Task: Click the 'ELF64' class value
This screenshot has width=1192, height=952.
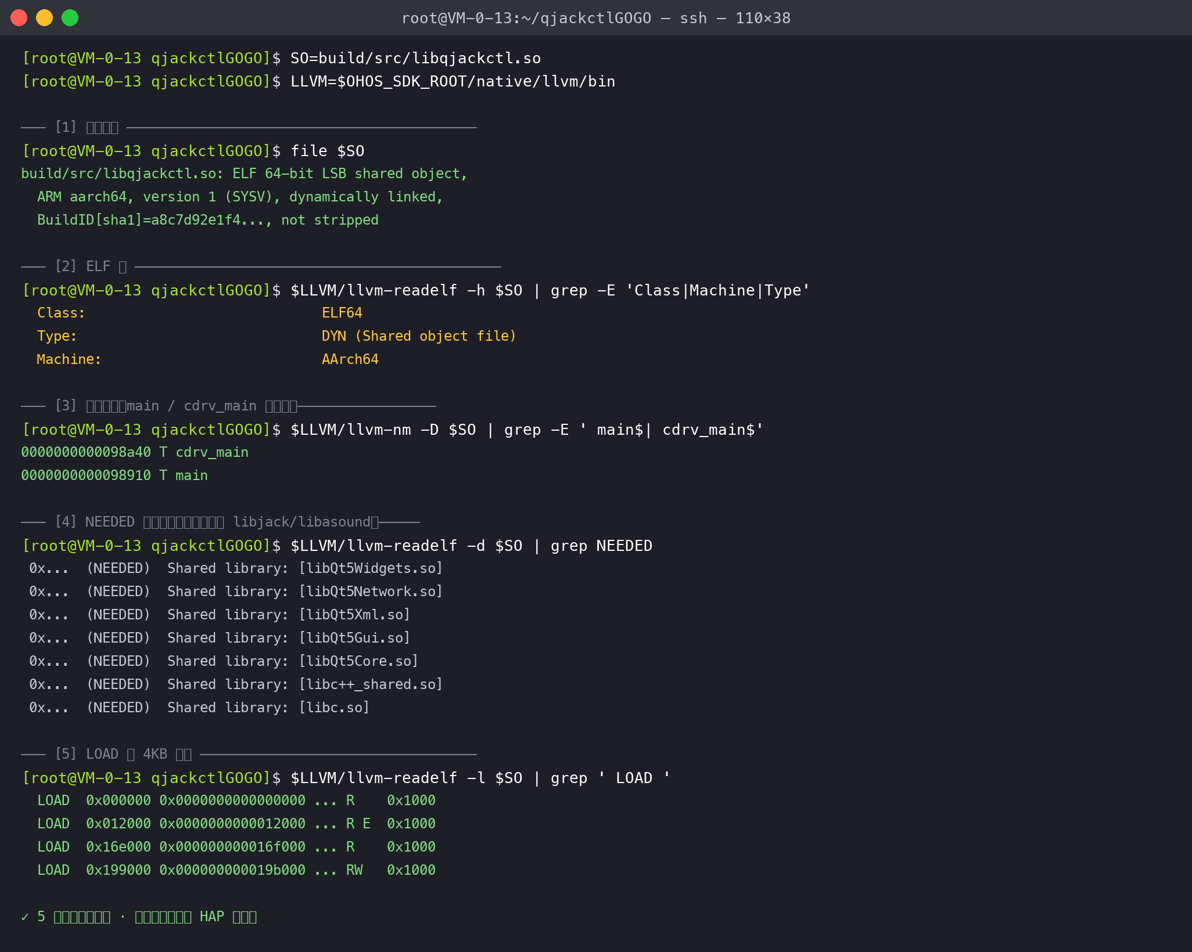Action: pos(342,313)
